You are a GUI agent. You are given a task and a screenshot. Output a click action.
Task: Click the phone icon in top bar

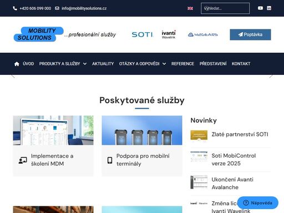15,8
